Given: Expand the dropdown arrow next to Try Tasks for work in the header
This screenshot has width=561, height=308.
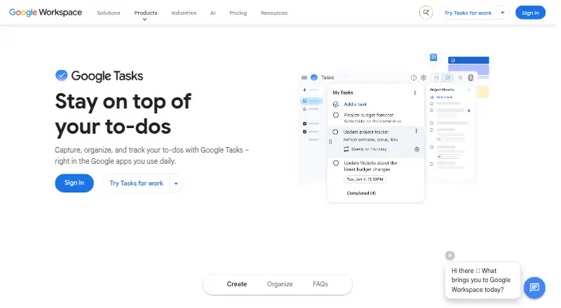Looking at the screenshot, I should (x=502, y=13).
